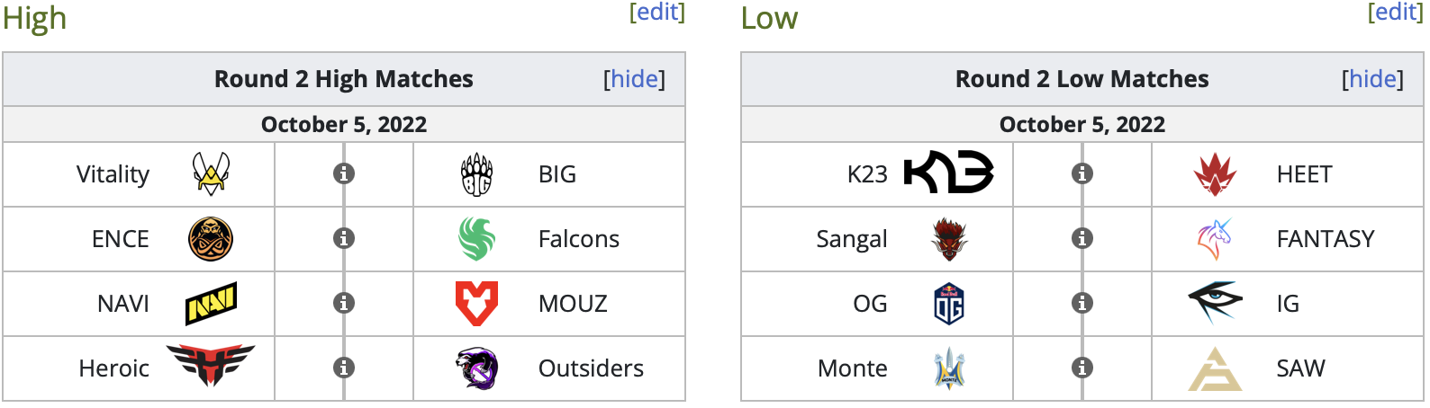Screen dimensions: 1430x408
Task: Hide the Round 2 High Matches table
Action: click(x=634, y=79)
